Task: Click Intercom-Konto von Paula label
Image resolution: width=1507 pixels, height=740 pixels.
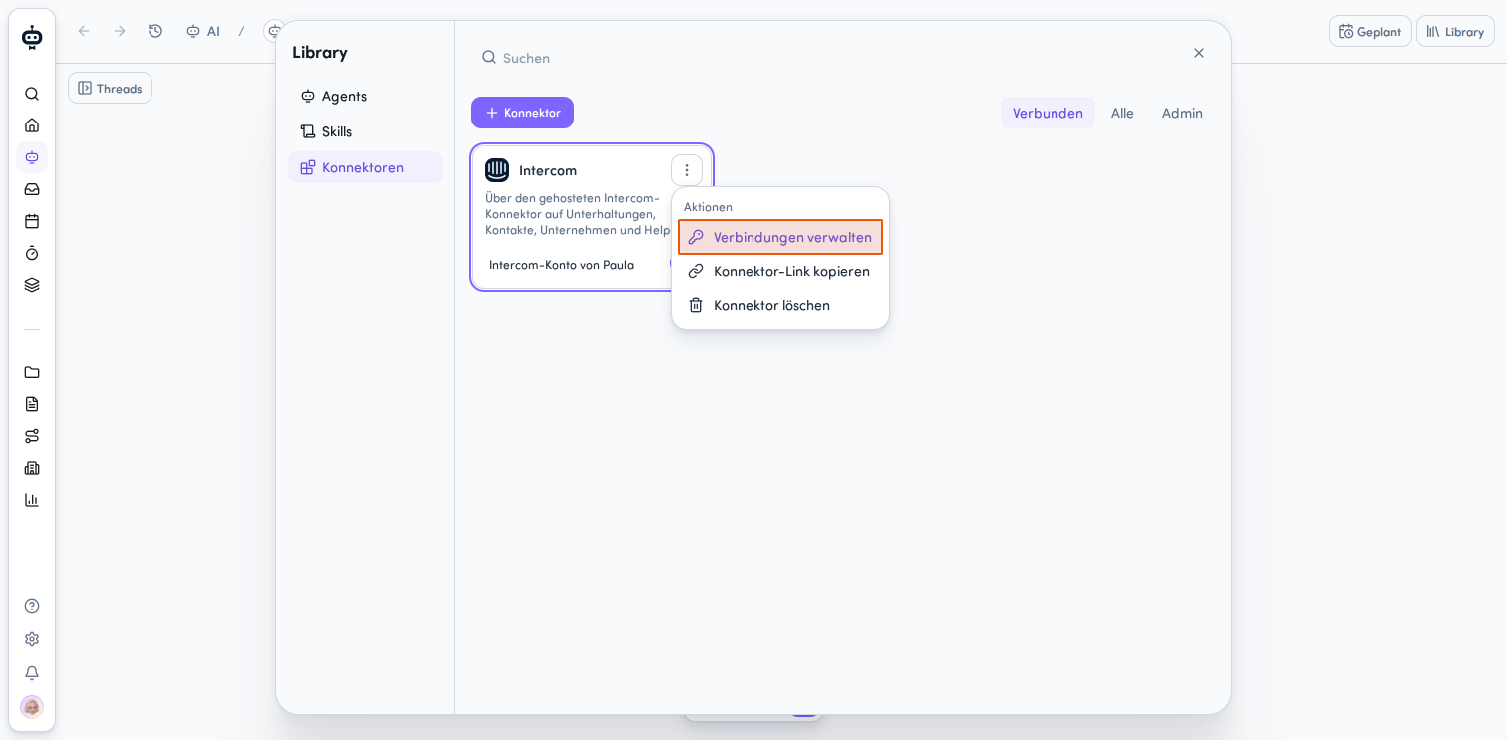Action: tap(561, 265)
